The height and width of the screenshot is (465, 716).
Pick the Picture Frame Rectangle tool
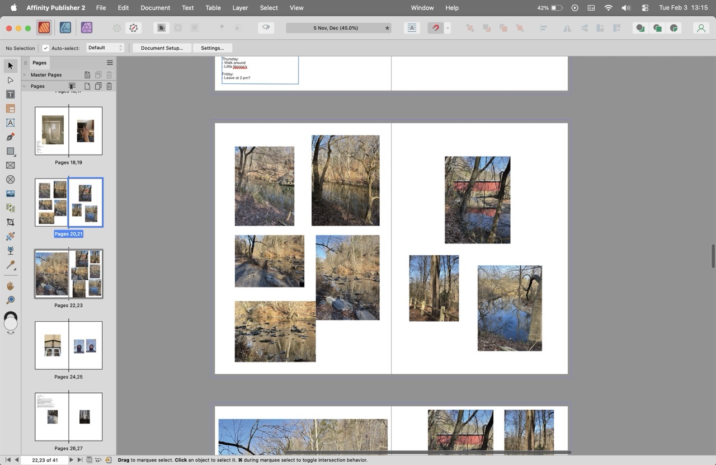click(10, 166)
